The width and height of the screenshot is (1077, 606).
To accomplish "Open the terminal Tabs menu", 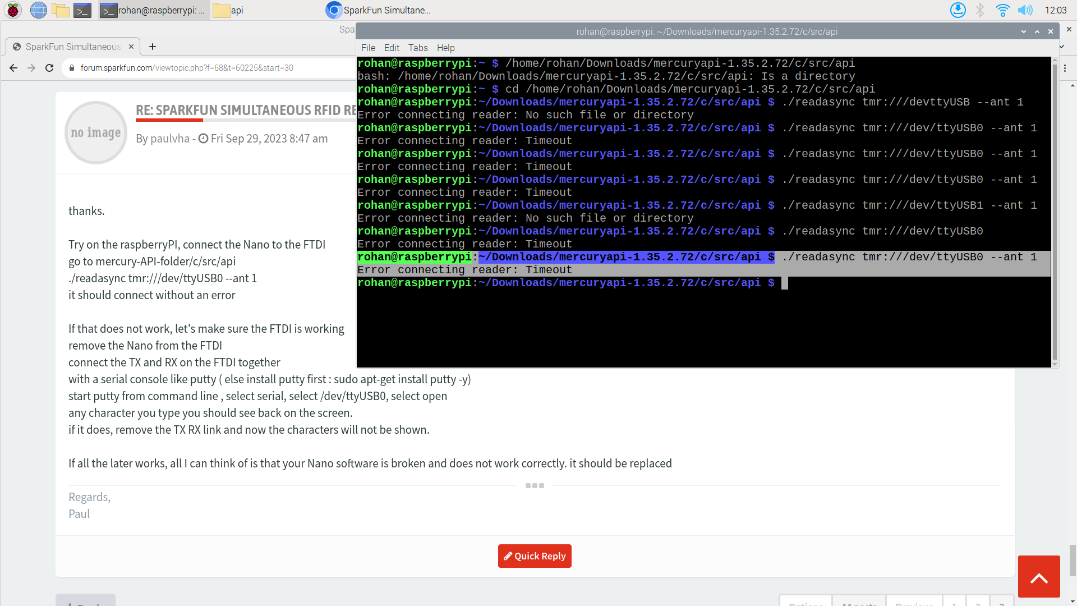I will (x=418, y=48).
